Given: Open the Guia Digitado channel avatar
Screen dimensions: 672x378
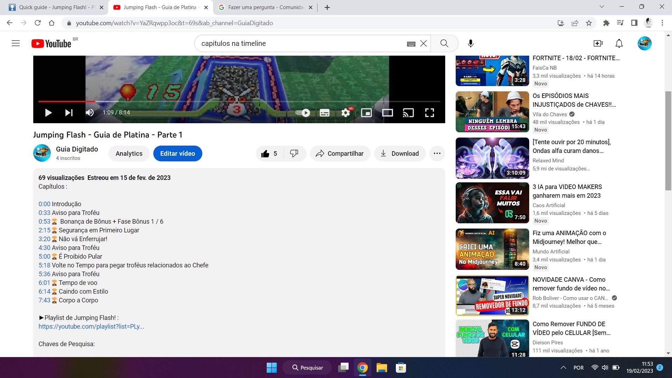Looking at the screenshot, I should (x=42, y=153).
